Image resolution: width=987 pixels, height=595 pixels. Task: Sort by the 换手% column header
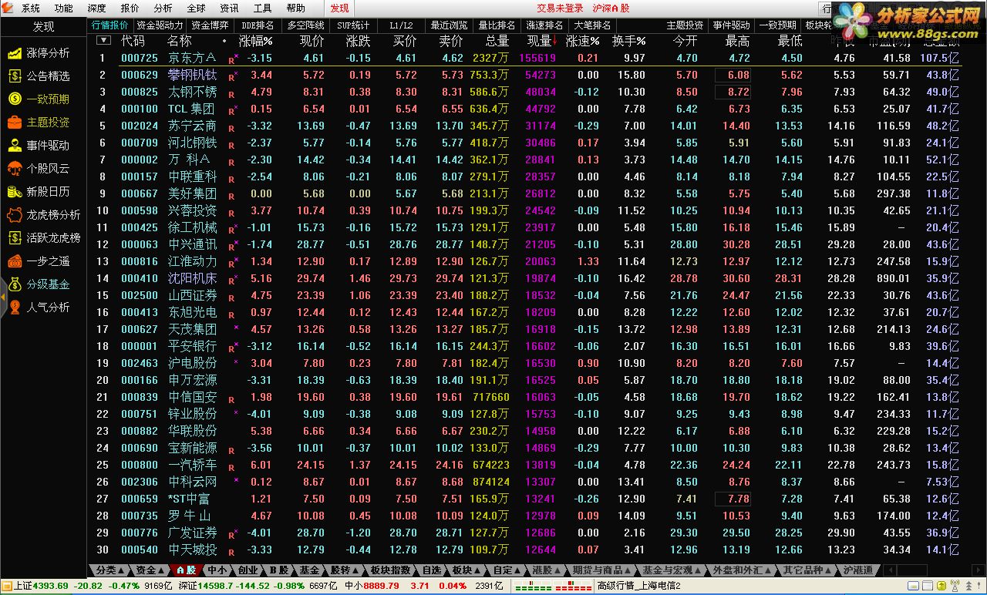(628, 41)
